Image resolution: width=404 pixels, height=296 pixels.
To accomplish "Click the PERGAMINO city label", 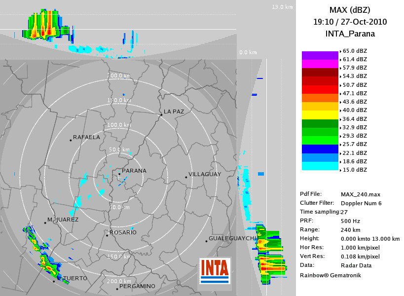I will (x=137, y=286).
